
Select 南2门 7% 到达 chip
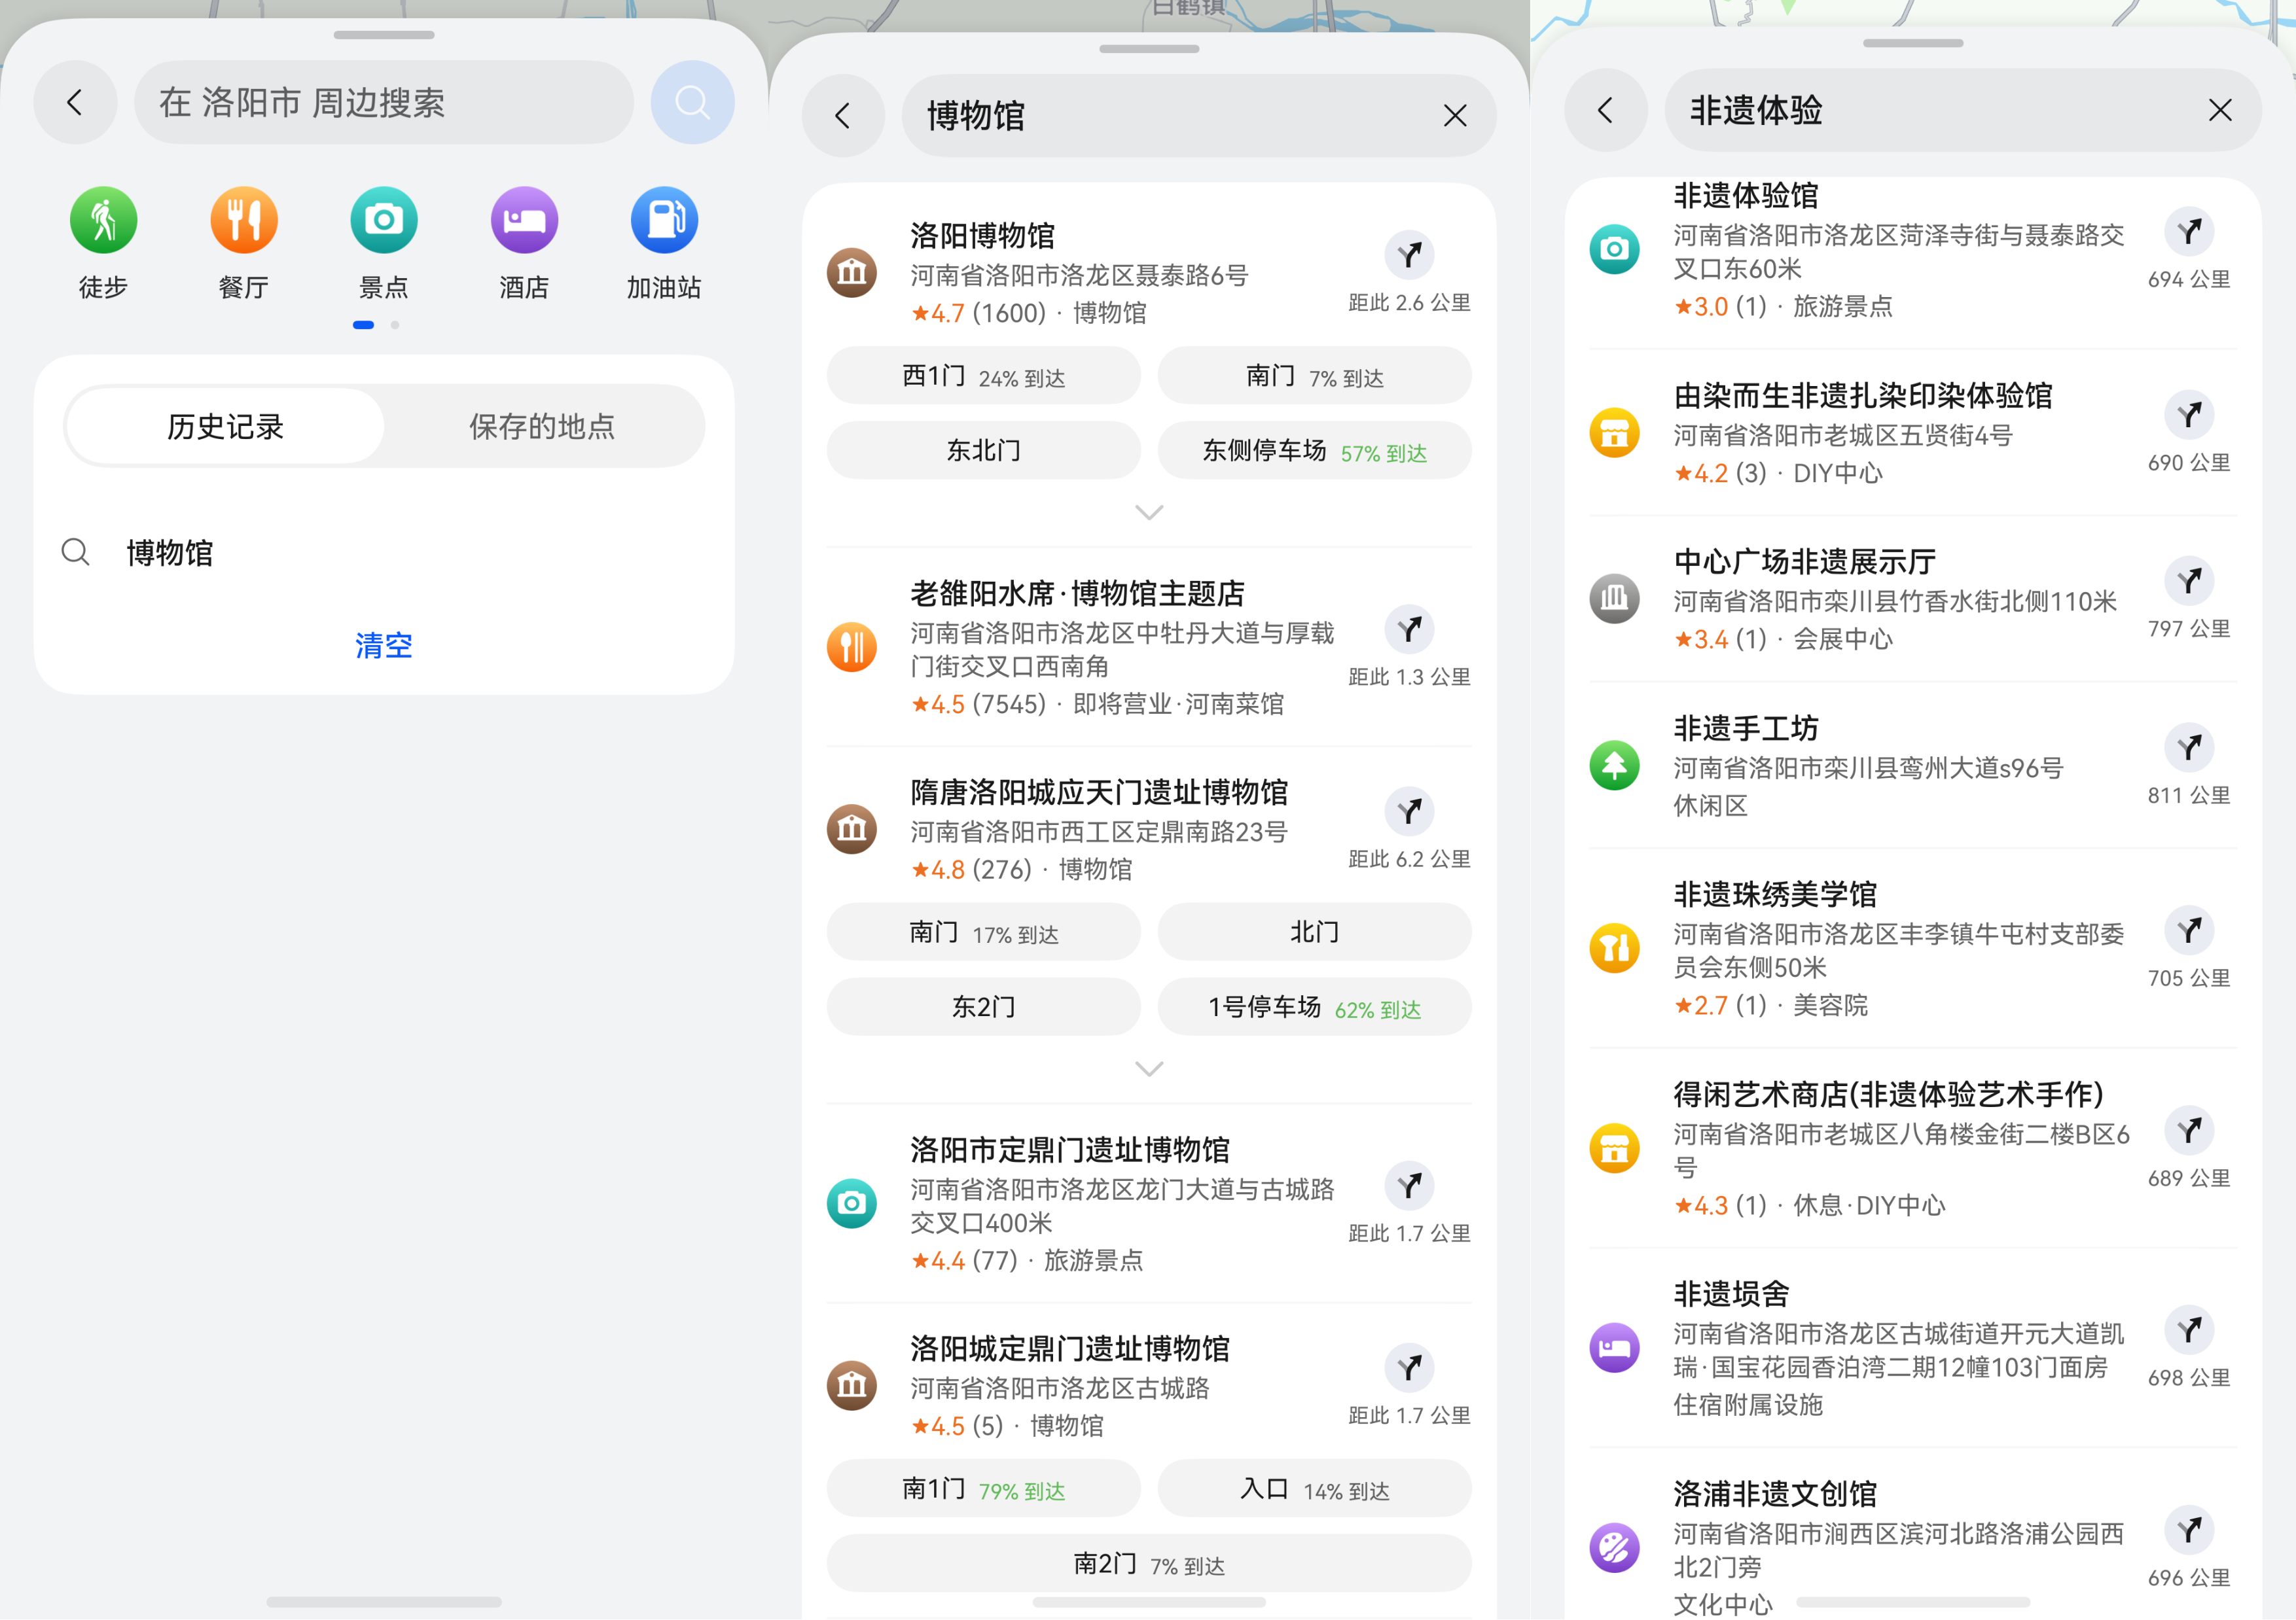pyautogui.click(x=1149, y=1564)
